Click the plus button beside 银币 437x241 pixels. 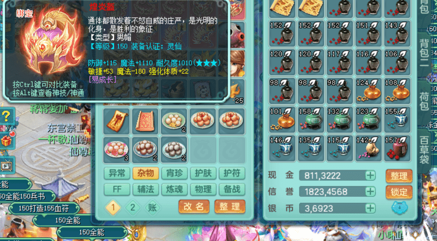coord(370,208)
